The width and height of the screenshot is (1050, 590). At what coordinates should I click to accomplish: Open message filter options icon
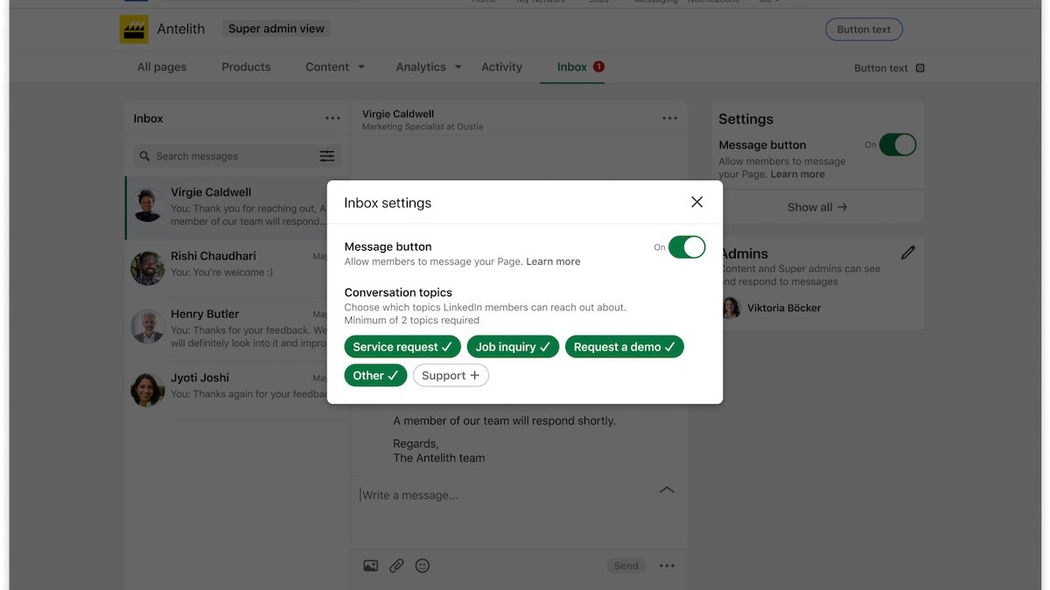pos(326,156)
